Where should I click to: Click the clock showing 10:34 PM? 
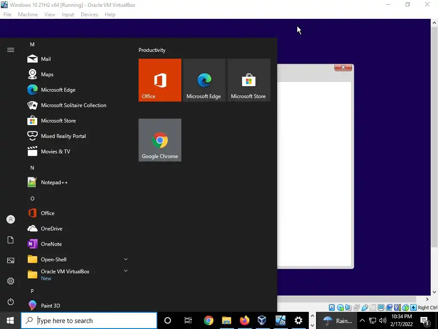click(401, 320)
